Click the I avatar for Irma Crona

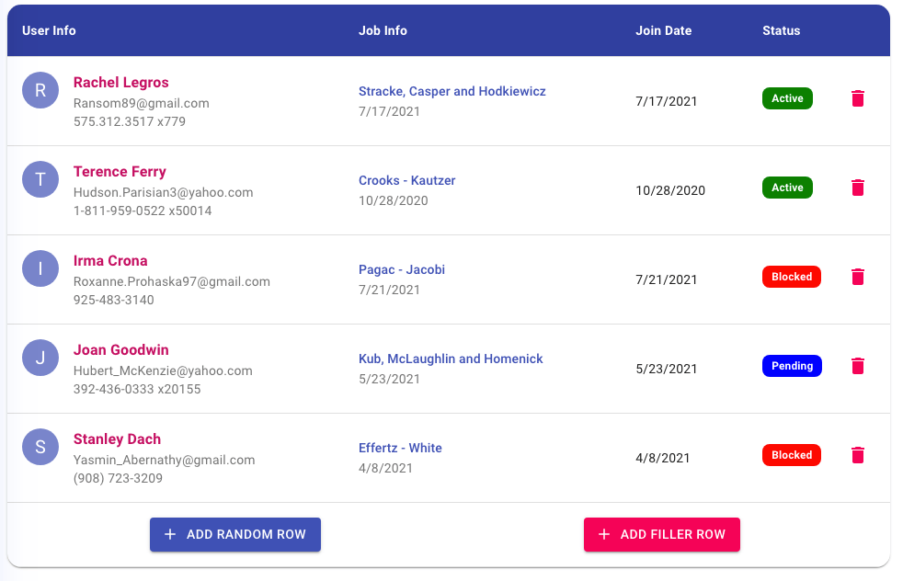click(40, 268)
